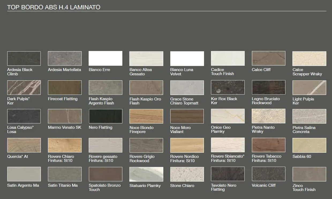This screenshot has width=332, height=199.
Task: Select the Nero Flatting black swatch
Action: click(x=105, y=116)
